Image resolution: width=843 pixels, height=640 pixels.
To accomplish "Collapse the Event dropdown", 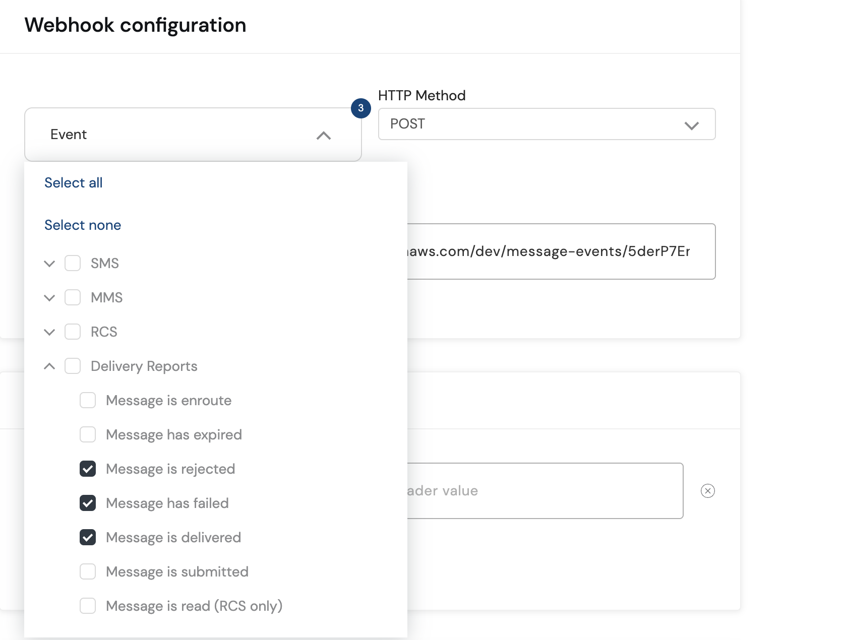I will click(323, 135).
